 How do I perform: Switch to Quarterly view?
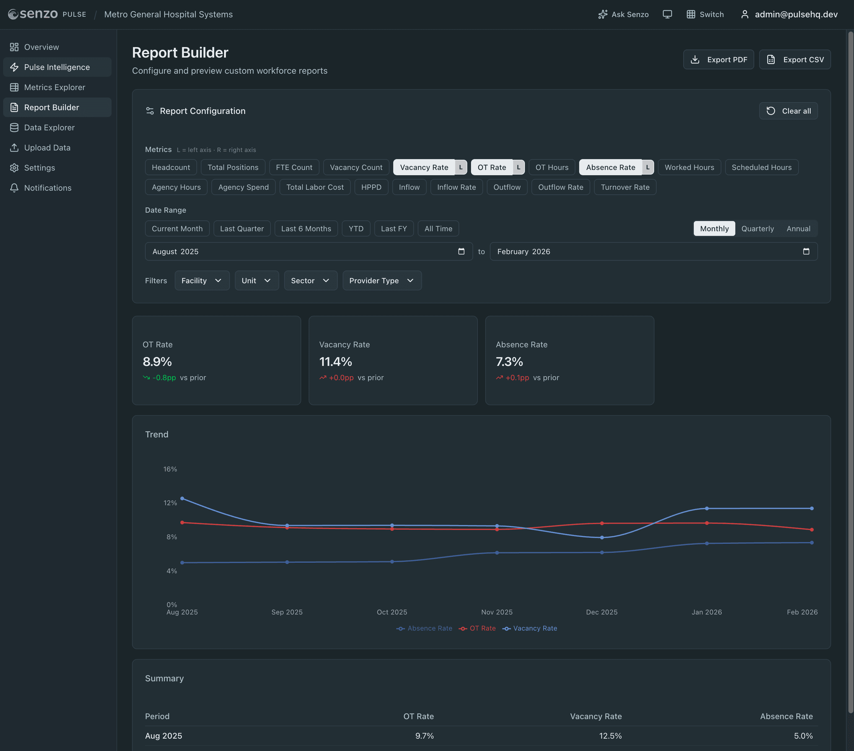(x=758, y=228)
